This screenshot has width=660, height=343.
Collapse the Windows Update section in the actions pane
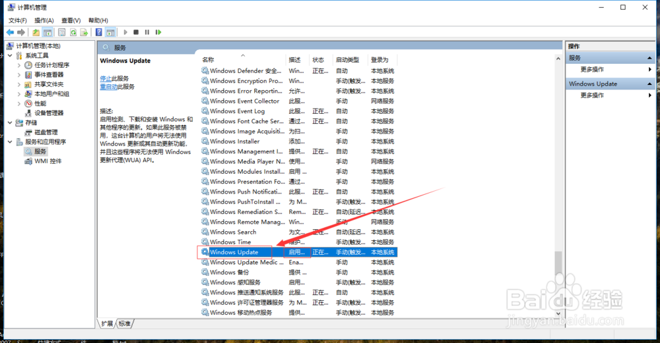(x=649, y=84)
